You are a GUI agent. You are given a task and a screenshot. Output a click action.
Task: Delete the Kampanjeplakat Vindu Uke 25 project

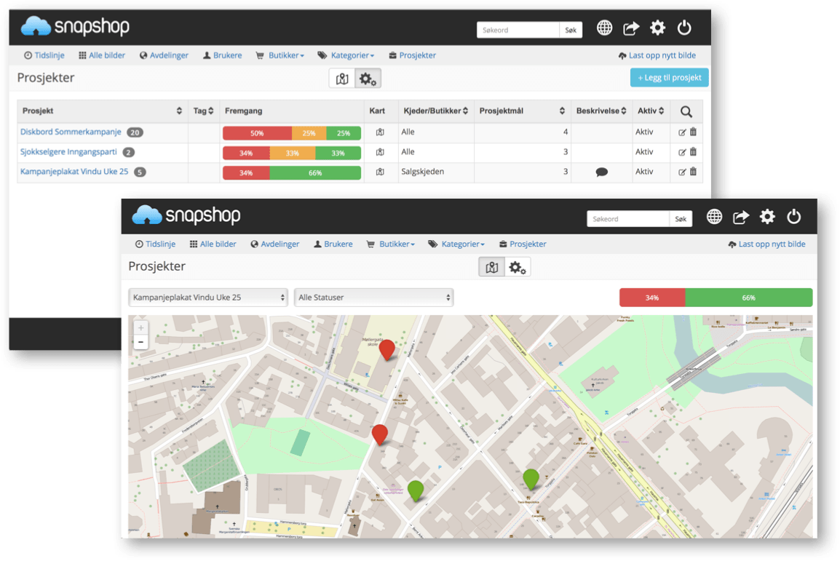(x=693, y=171)
